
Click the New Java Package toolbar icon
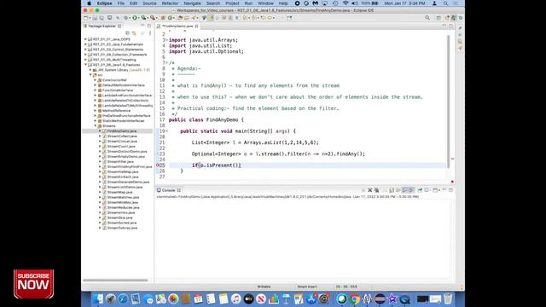pyautogui.click(x=163, y=18)
